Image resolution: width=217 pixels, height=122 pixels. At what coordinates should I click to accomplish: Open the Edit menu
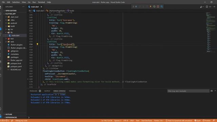[x=8, y=2]
